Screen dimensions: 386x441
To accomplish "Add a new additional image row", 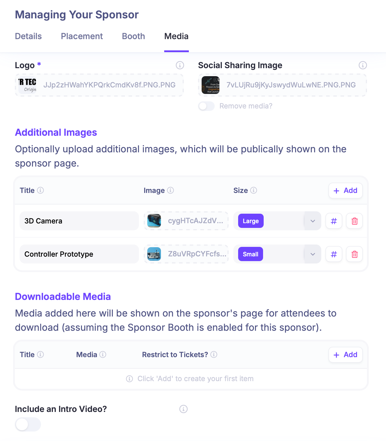I will (346, 191).
